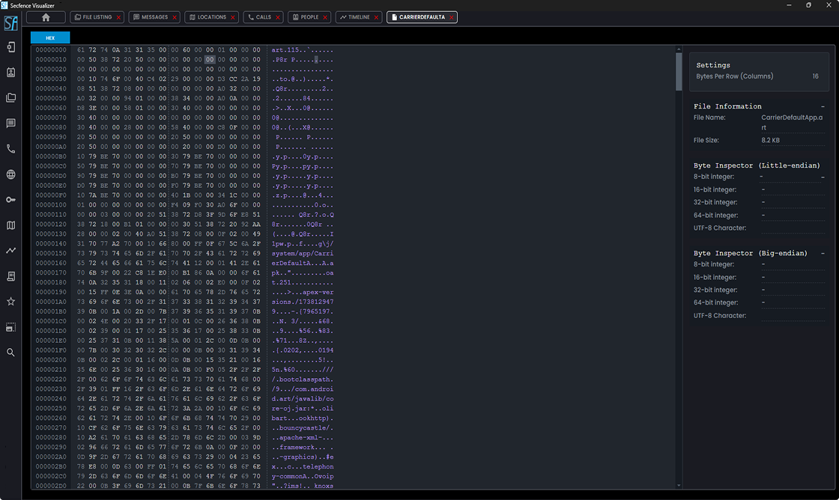Open the calls phone sidebar icon
839x500 pixels.
[10, 149]
